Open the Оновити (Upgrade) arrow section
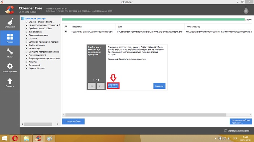 [10, 82]
